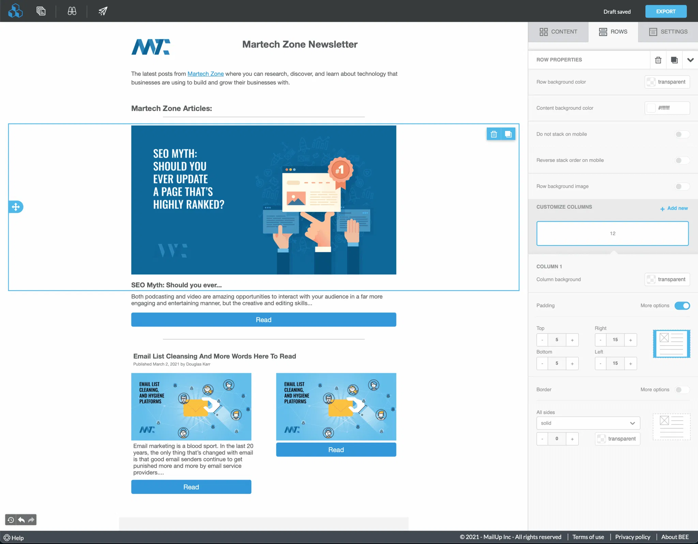698x544 pixels.
Task: Click the MT logo image in header
Action: coord(151,47)
